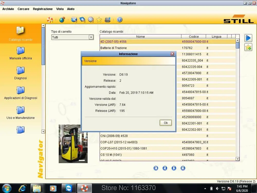The height and width of the screenshot is (193, 257).
Task: Click the catalog list scrollbar thumb
Action: pyautogui.click(x=237, y=46)
